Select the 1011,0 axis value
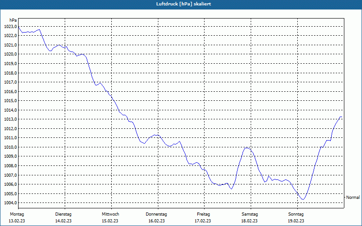The height and width of the screenshot is (226, 362). (x=10, y=138)
